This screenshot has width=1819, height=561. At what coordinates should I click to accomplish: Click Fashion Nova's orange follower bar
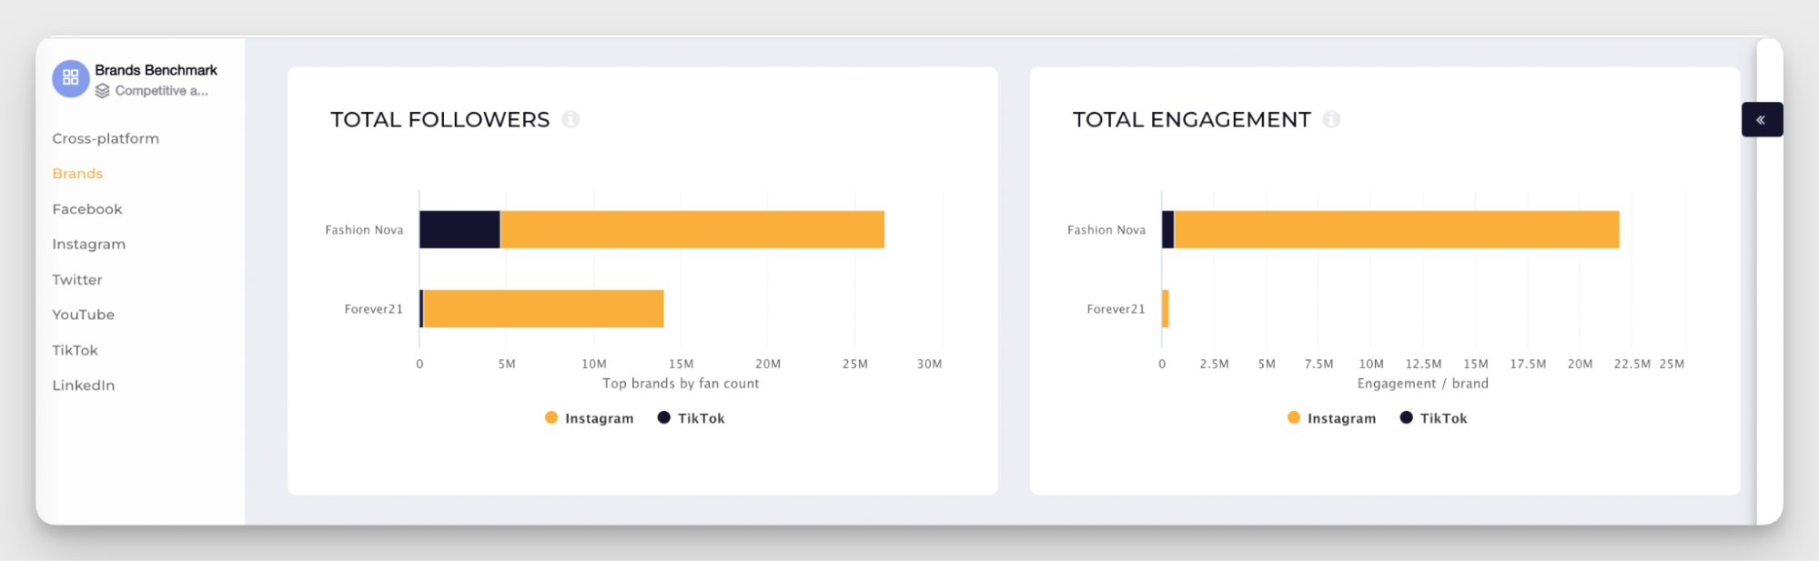coord(692,228)
